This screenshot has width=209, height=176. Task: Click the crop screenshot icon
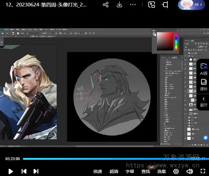pyautogui.click(x=165, y=5)
